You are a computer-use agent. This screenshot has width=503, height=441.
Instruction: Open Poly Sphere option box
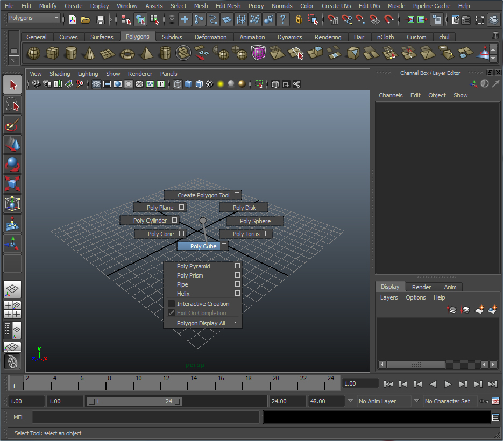(x=279, y=220)
